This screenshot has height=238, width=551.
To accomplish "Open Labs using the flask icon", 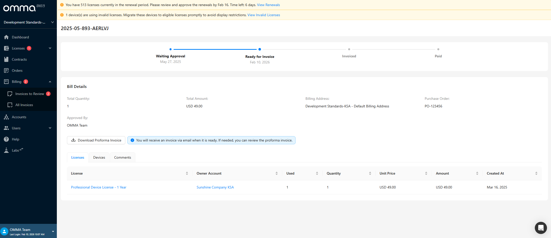I will tap(6, 150).
